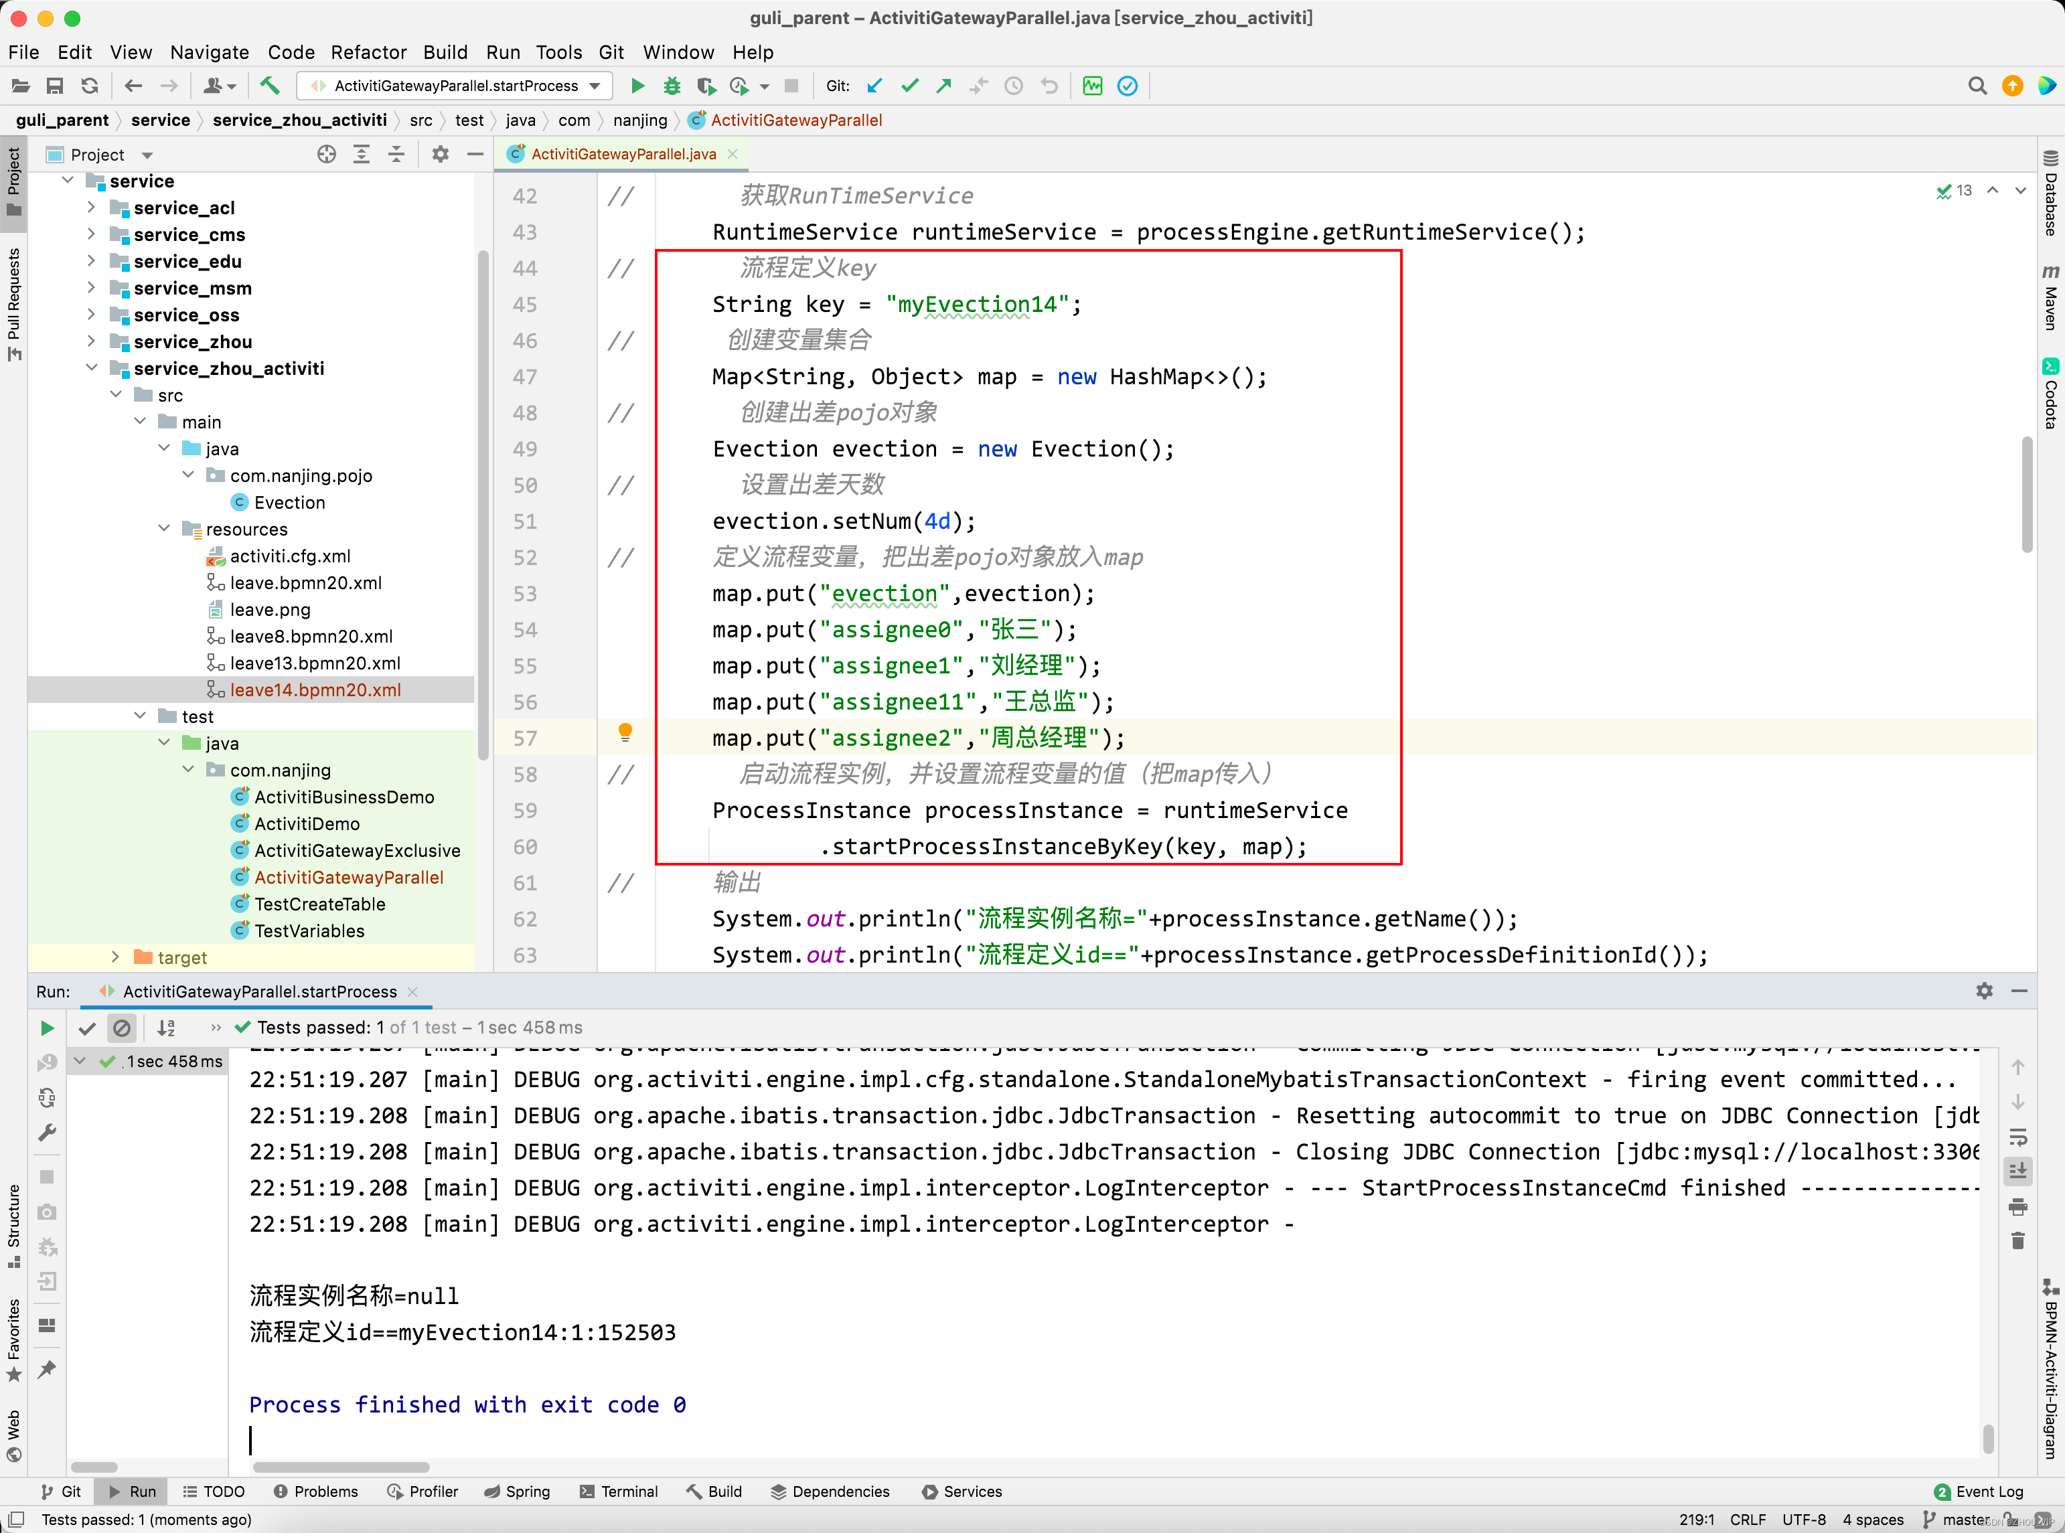This screenshot has height=1533, width=2065.
Task: Open the Refactor menu
Action: point(368,53)
